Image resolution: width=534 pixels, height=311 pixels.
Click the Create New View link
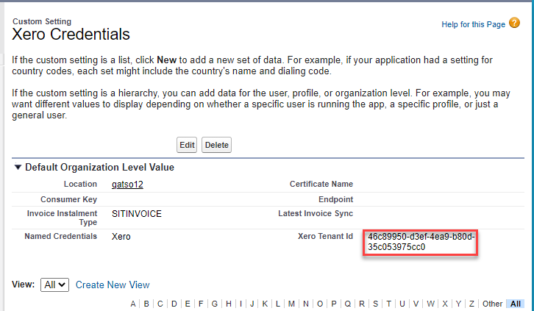point(113,285)
